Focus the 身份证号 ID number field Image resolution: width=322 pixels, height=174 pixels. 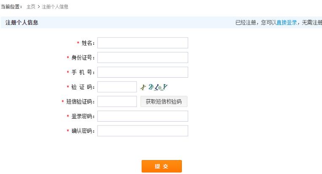(x=143, y=57)
